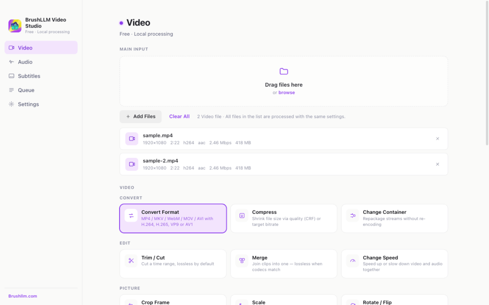Select the Change Speed card
The width and height of the screenshot is (489, 305).
coord(394,264)
